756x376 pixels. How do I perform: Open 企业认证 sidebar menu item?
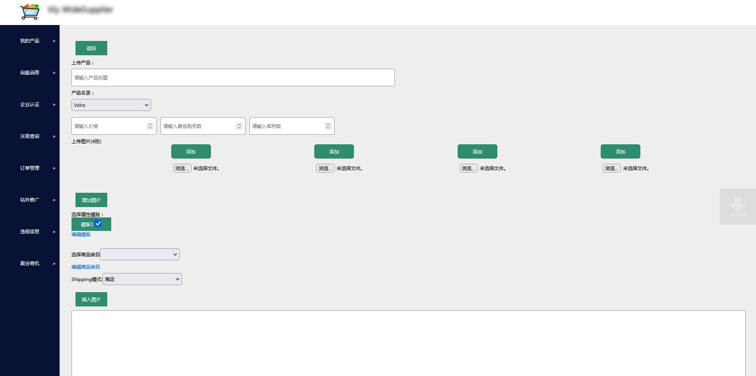click(x=30, y=105)
